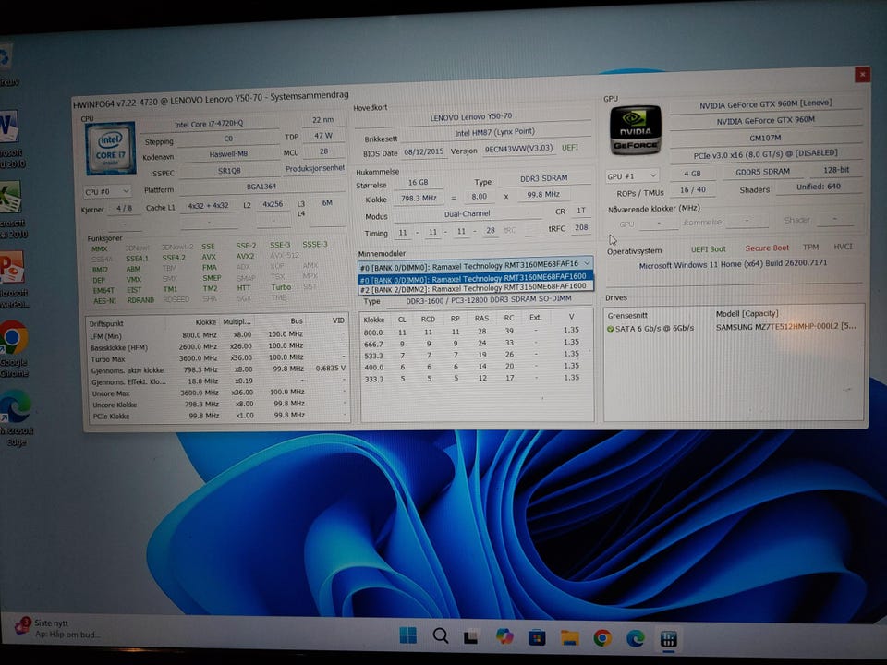Open the Google Chrome desktop shortcut
The height and width of the screenshot is (665, 887).
coord(14,349)
